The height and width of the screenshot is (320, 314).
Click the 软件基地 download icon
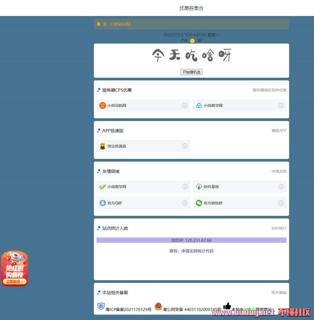(199, 187)
